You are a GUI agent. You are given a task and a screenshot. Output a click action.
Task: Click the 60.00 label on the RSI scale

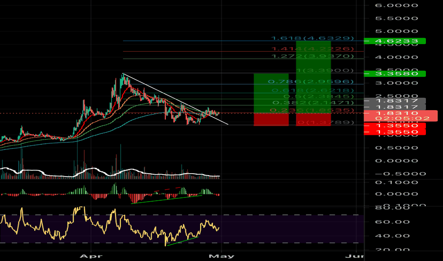click(392, 222)
